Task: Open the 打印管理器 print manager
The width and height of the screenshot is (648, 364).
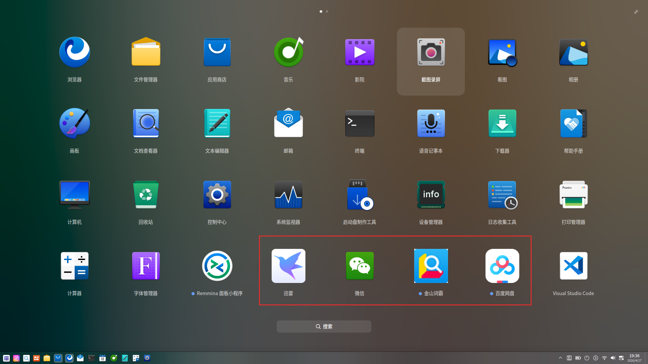Action: pyautogui.click(x=574, y=195)
